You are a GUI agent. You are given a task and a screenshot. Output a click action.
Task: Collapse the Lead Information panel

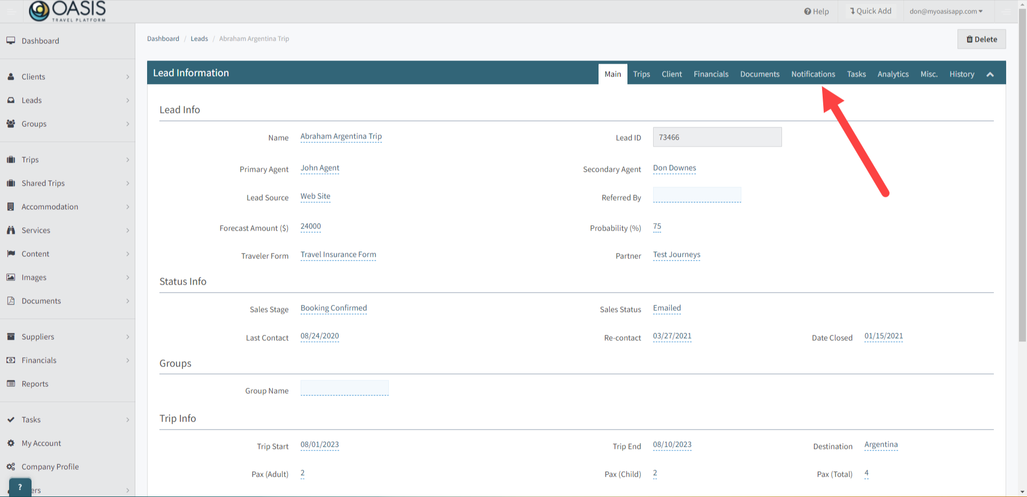point(990,74)
